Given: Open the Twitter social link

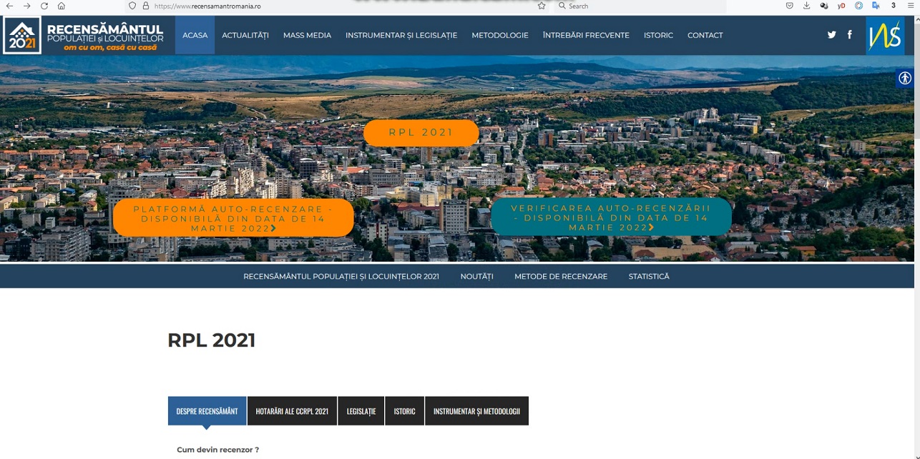Looking at the screenshot, I should 831,35.
